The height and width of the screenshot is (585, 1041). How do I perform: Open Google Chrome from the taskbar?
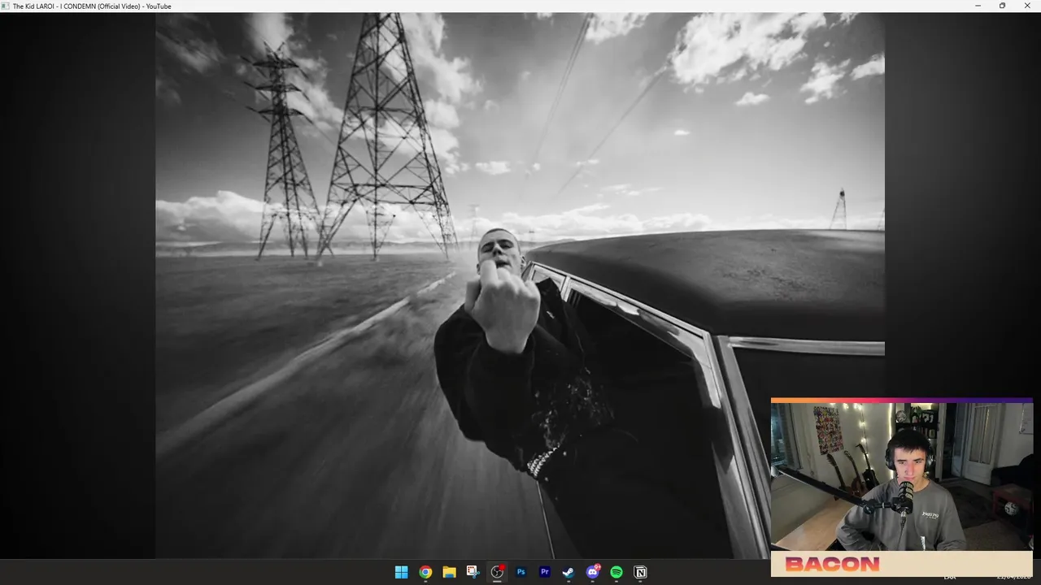[425, 572]
